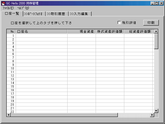Click the 株式資産評価額 column header
The width and height of the screenshot is (165, 124).
(110, 32)
